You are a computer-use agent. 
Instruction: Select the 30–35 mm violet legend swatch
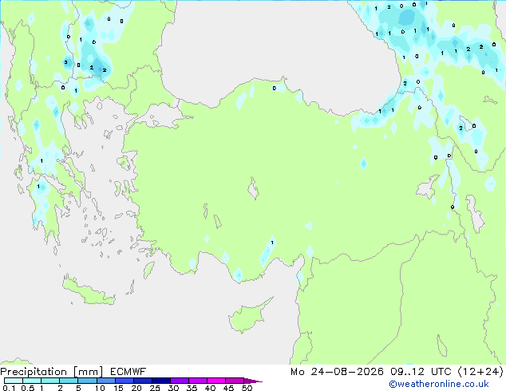[179, 381]
